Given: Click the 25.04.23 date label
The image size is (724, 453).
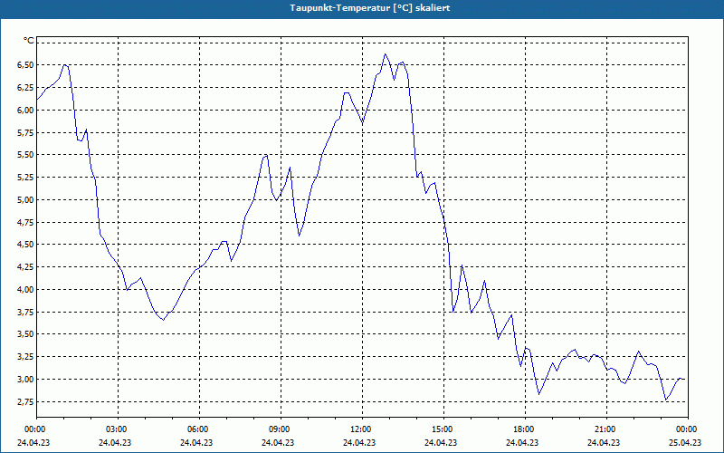Looking at the screenshot, I should (x=685, y=442).
